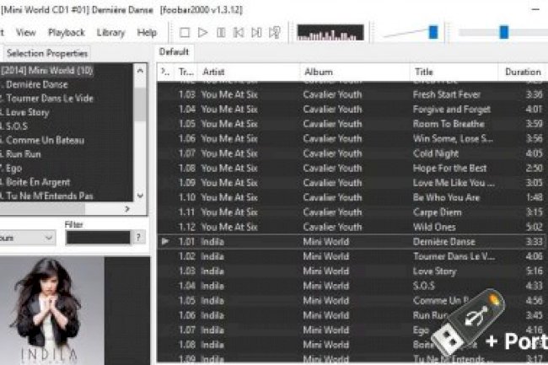Skip to the previous track

click(x=239, y=32)
